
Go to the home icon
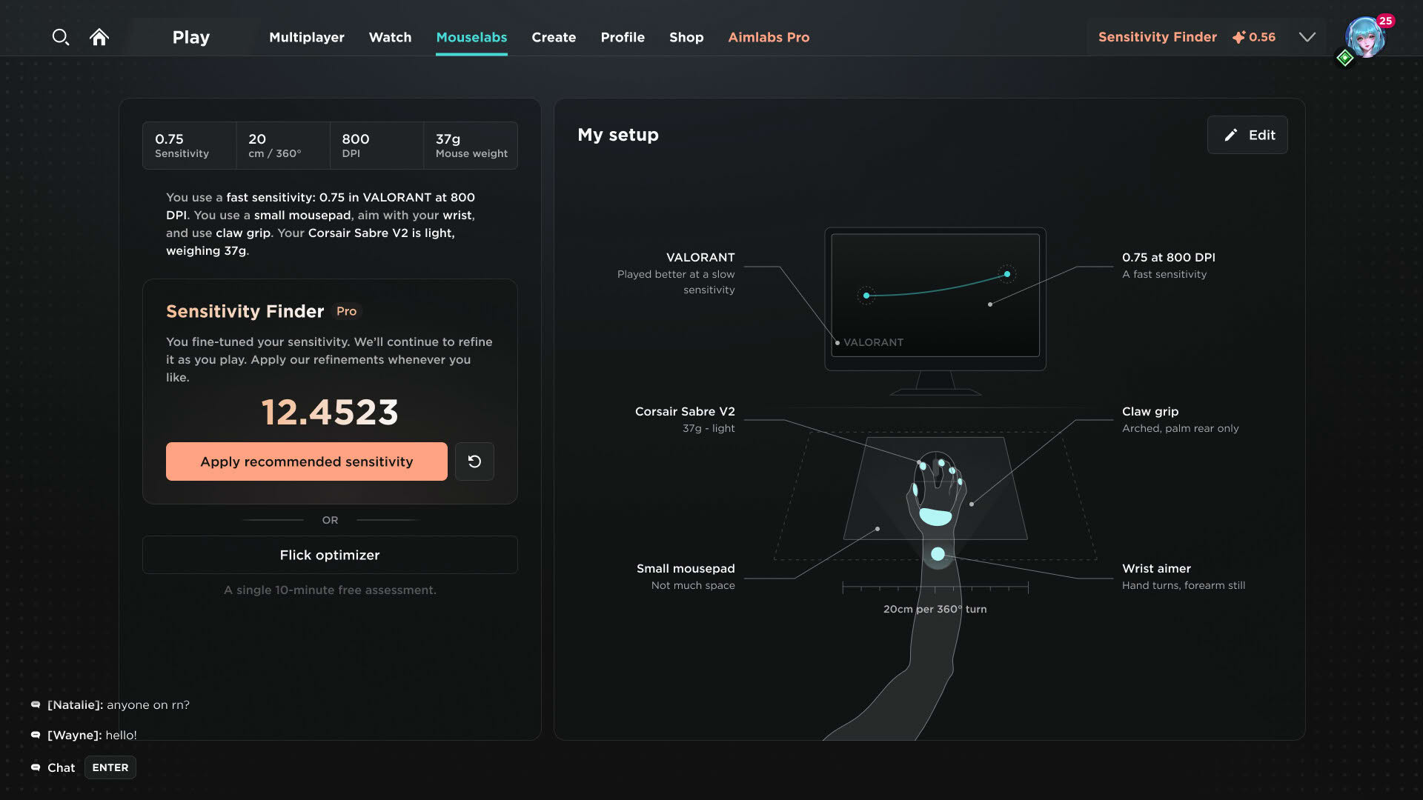99,37
